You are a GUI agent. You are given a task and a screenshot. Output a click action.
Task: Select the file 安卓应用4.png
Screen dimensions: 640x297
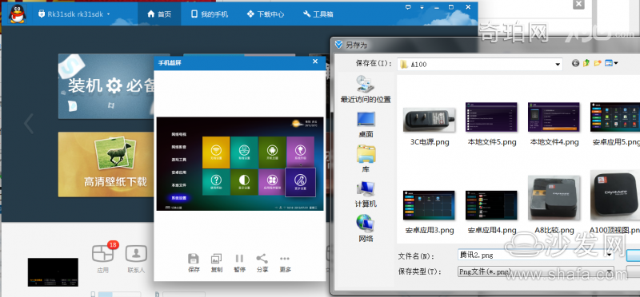491,212
